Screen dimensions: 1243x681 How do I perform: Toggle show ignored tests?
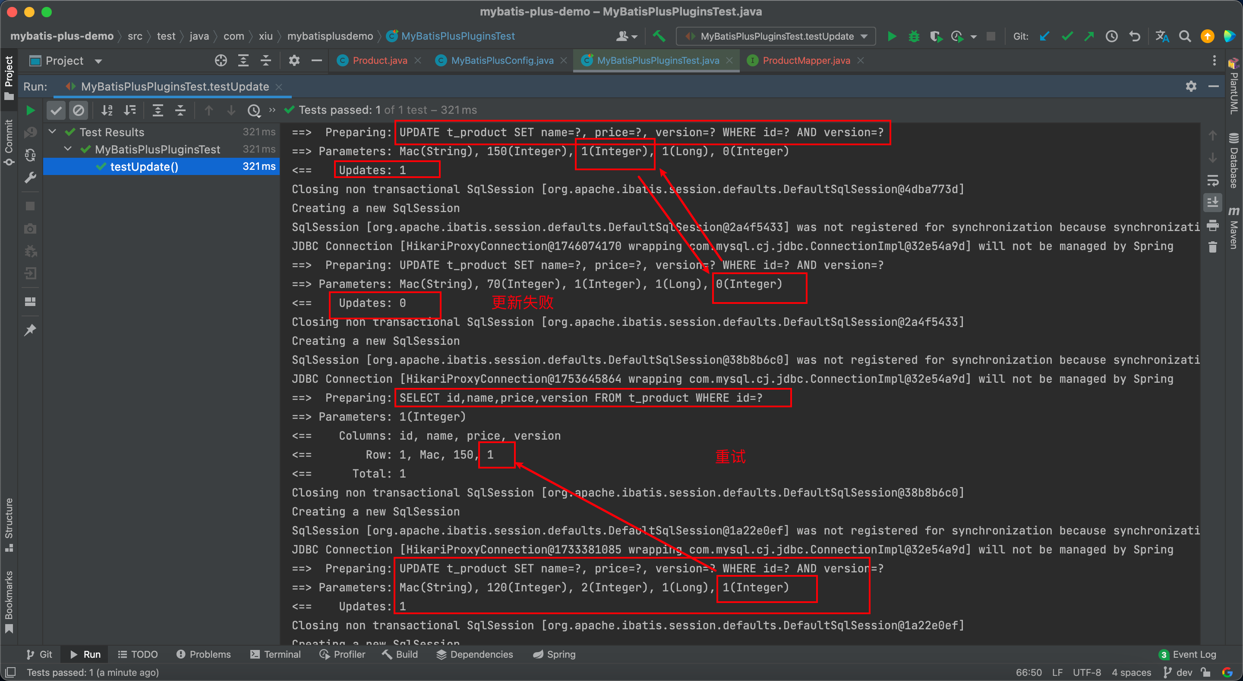coord(78,110)
